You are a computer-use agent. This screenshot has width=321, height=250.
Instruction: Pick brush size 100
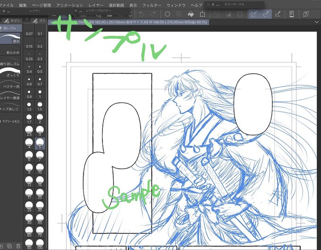click(x=40, y=244)
